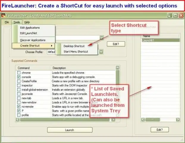185x143 pixels.
Task: Click scroll right arrow of launchlets list
Action: point(178,119)
